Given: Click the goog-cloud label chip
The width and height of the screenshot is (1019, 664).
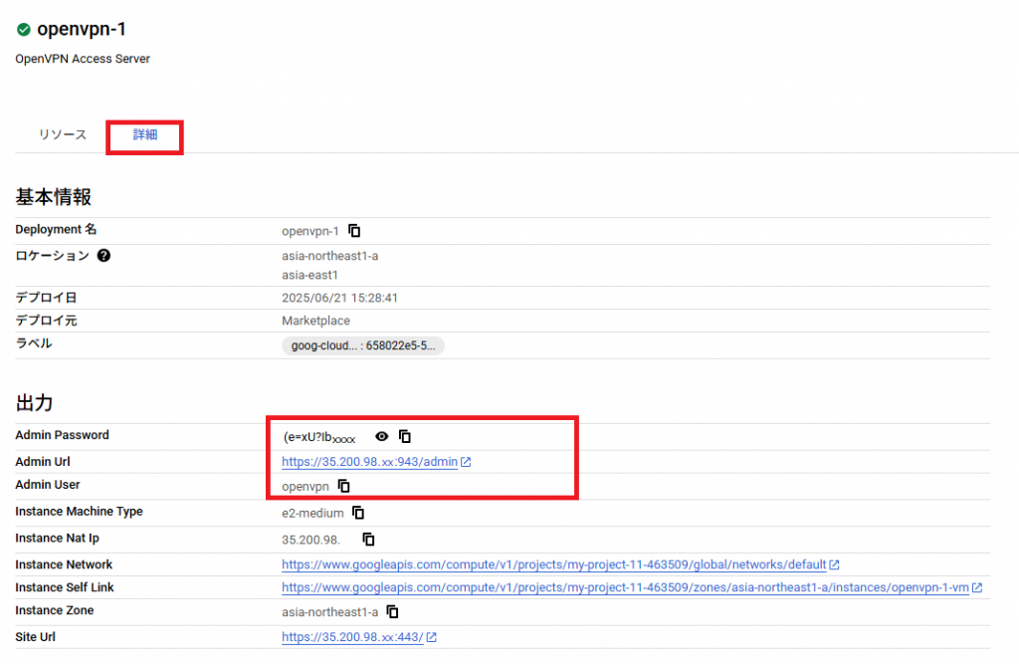Looking at the screenshot, I should (363, 346).
